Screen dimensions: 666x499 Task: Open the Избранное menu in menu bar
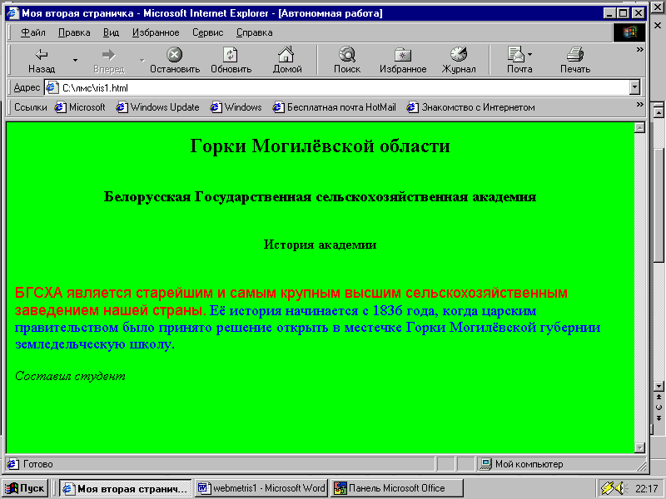[x=156, y=32]
